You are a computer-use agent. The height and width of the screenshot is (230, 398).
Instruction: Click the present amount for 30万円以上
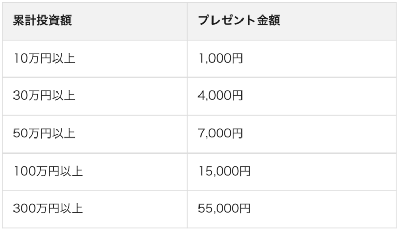pyautogui.click(x=220, y=96)
